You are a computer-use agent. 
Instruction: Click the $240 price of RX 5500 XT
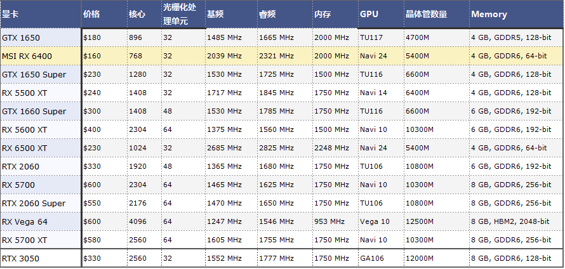(105, 93)
